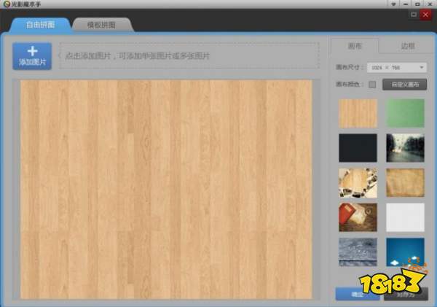The width and height of the screenshot is (437, 307).
Task: Select the 画布 tab in right panel
Action: (x=355, y=46)
